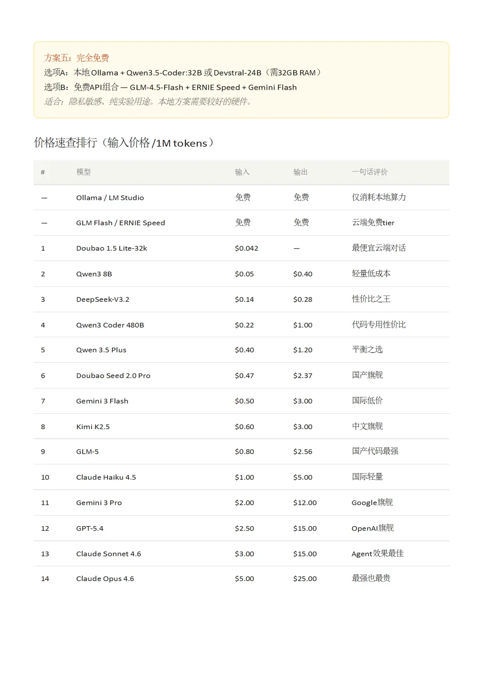Click the "Doubao Seed 2.0 Pro" model cell
482x683 pixels.
pos(113,375)
